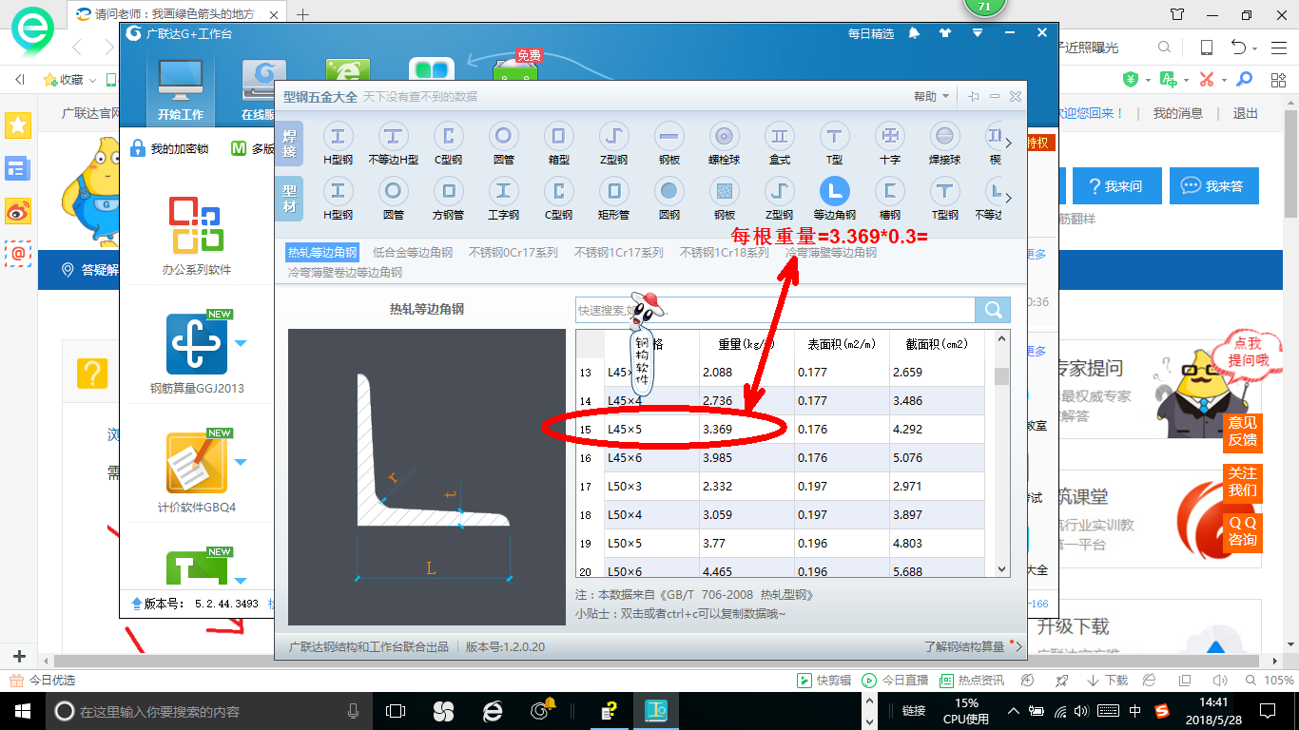
Task: Switch to 低合金等边角钢 tab
Action: click(x=413, y=253)
